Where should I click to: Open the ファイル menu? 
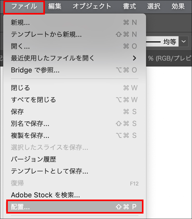point(24,6)
